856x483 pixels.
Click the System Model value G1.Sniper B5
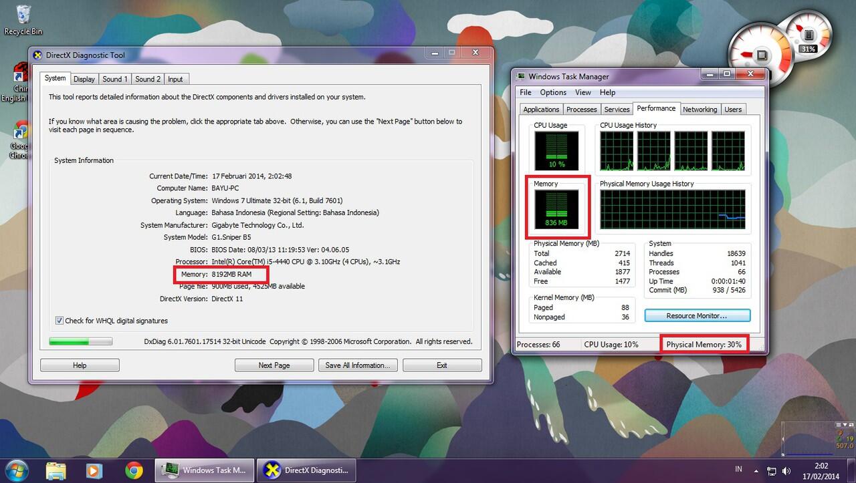(x=231, y=237)
